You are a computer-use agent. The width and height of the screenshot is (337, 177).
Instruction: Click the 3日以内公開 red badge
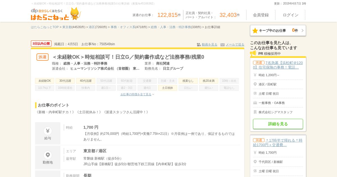41,44
